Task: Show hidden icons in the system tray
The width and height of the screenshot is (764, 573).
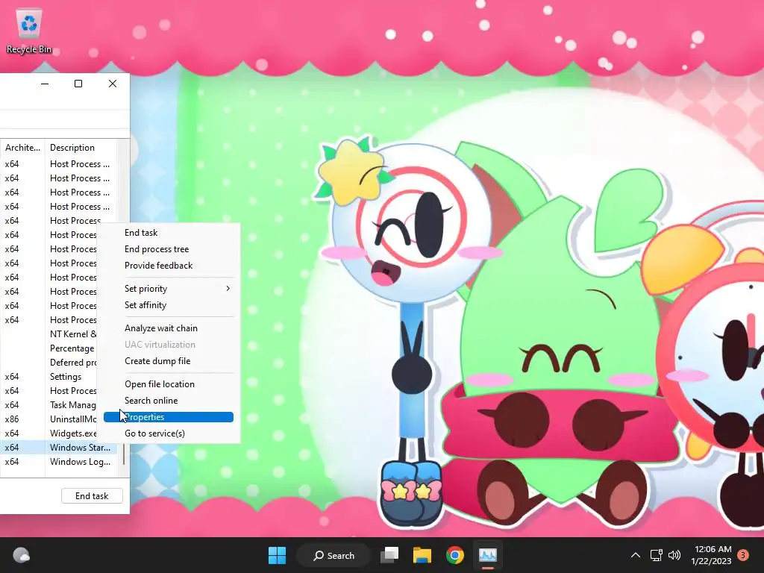Action: [636, 555]
